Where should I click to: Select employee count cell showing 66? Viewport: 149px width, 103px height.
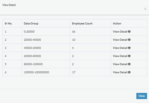click(90, 31)
